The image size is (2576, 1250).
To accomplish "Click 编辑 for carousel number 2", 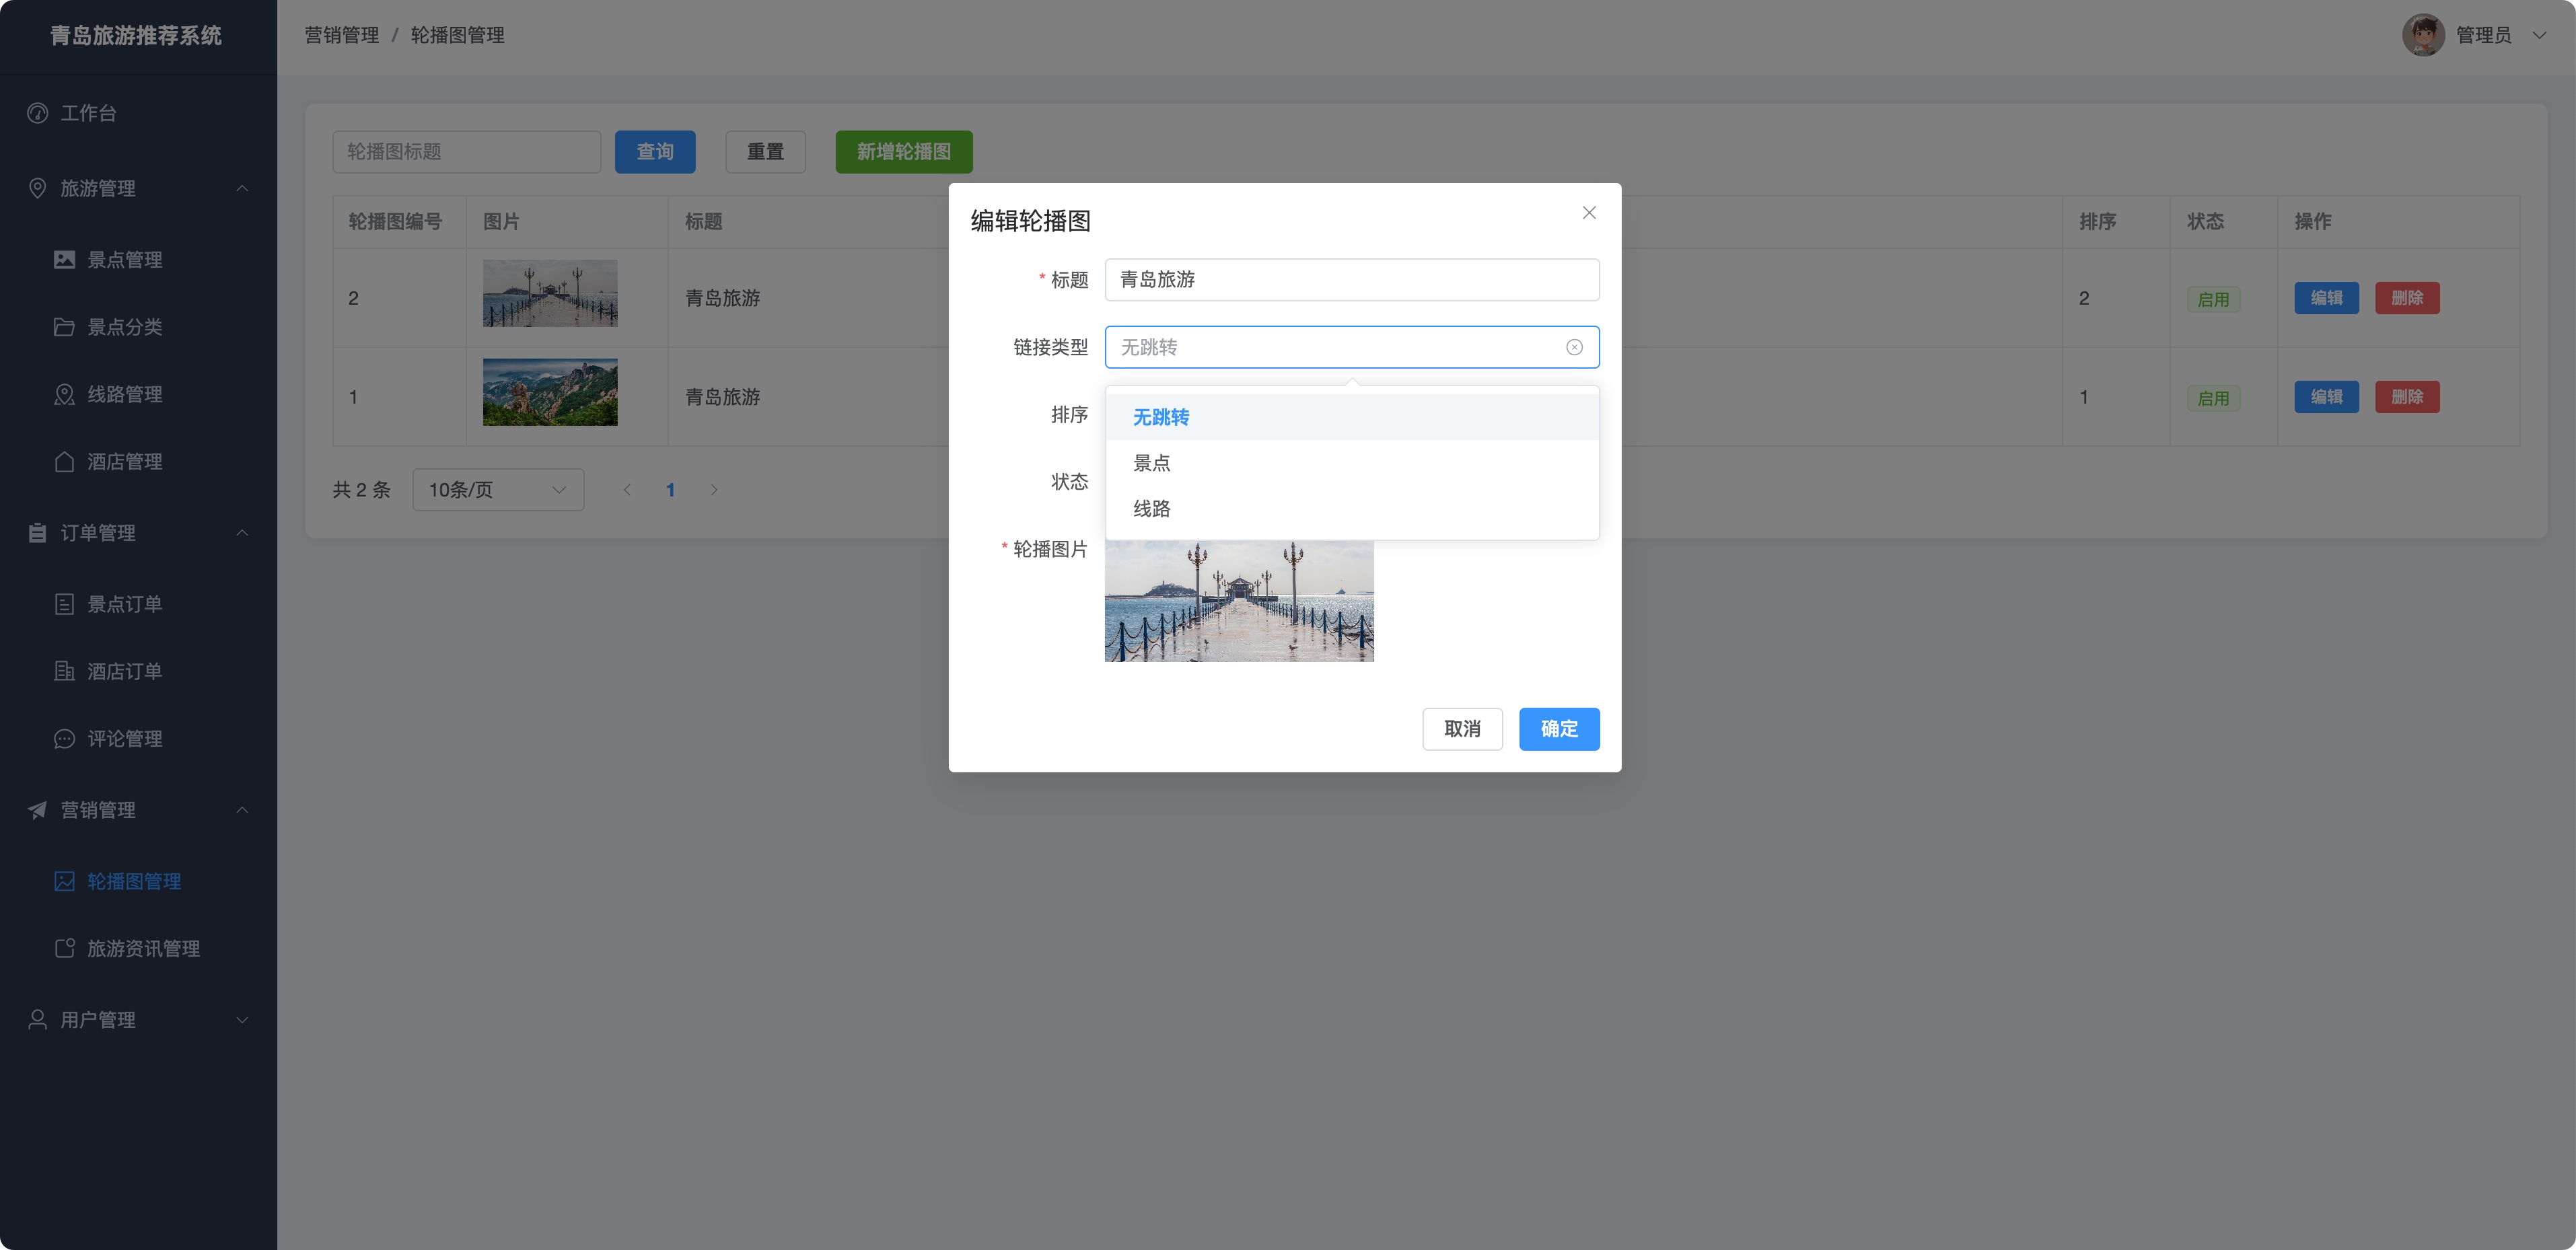I will 2326,298.
